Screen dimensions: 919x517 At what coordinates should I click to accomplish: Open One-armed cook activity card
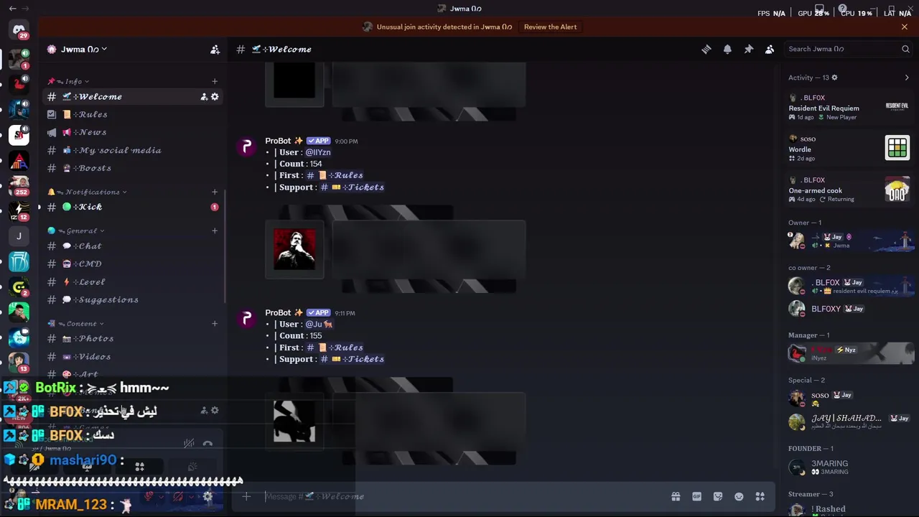849,190
